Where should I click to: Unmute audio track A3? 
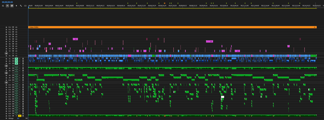(16, 63)
